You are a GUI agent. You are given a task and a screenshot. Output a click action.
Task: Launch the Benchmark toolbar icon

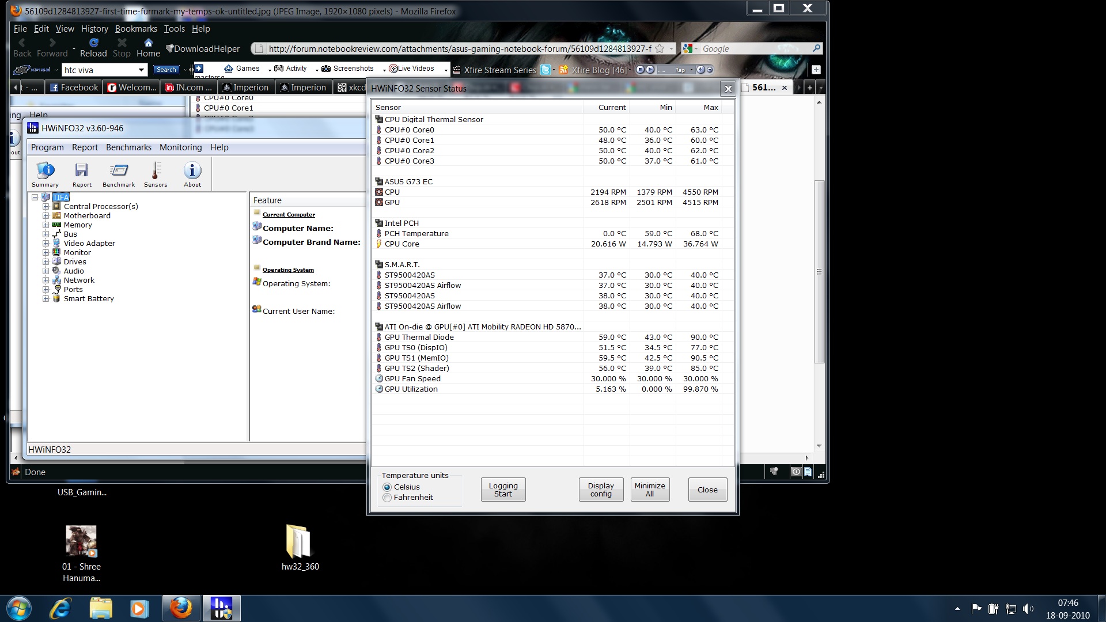119,175
